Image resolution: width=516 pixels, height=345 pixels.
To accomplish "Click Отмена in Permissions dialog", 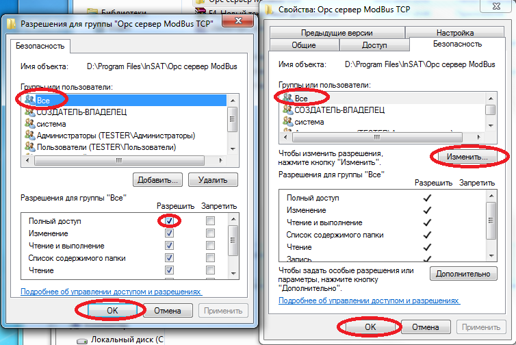I will click(168, 311).
